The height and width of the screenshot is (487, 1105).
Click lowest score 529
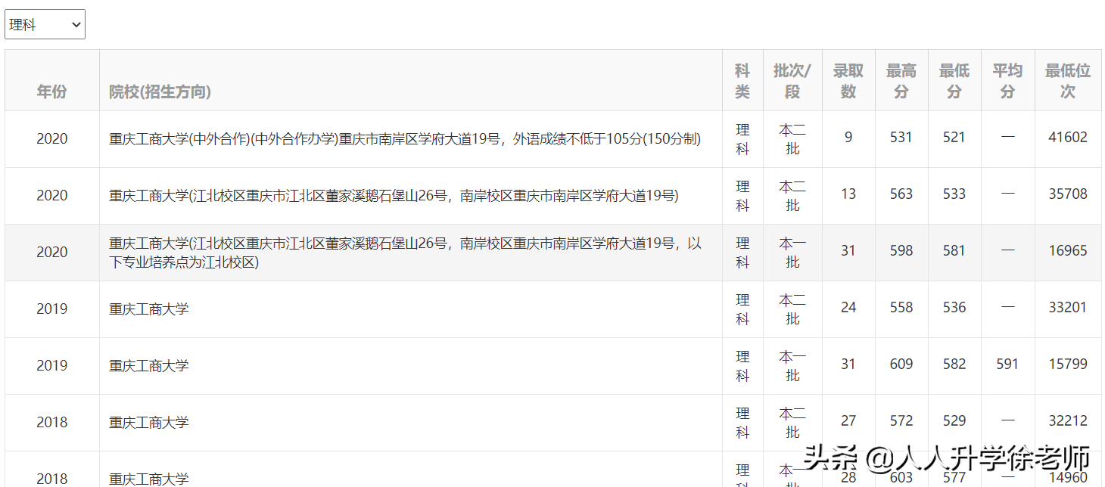coord(954,421)
